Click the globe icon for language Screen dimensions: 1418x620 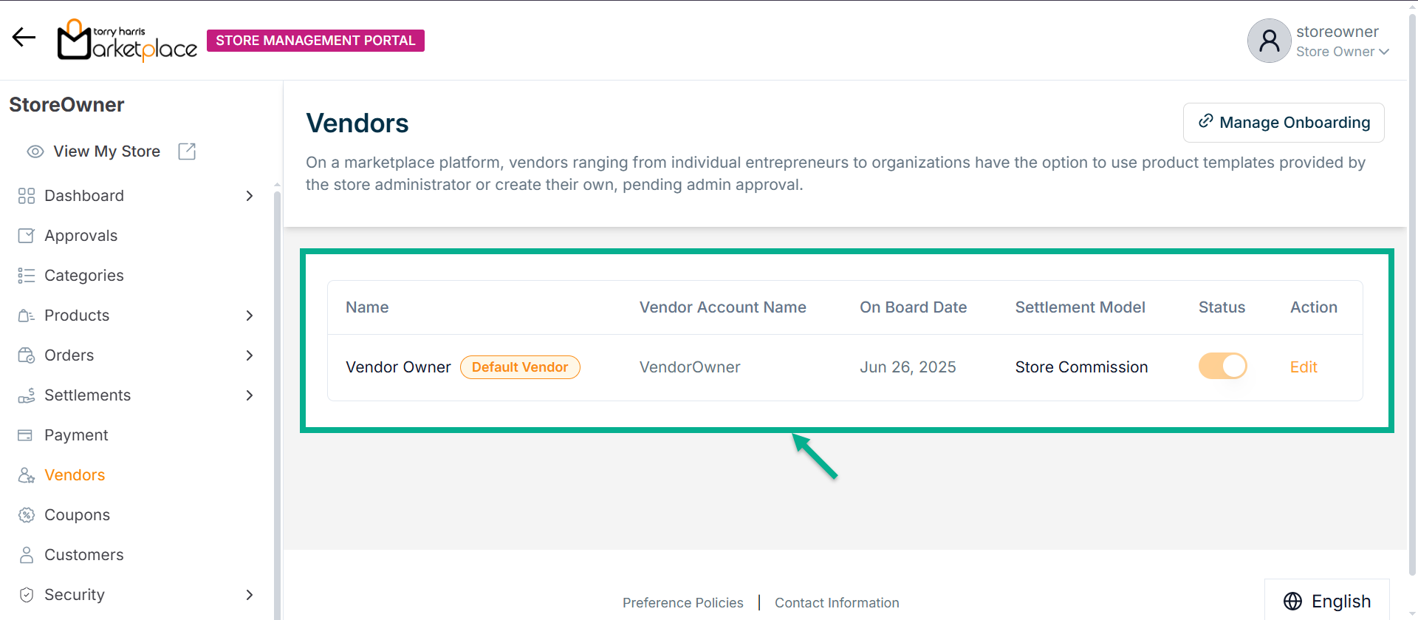(x=1292, y=602)
